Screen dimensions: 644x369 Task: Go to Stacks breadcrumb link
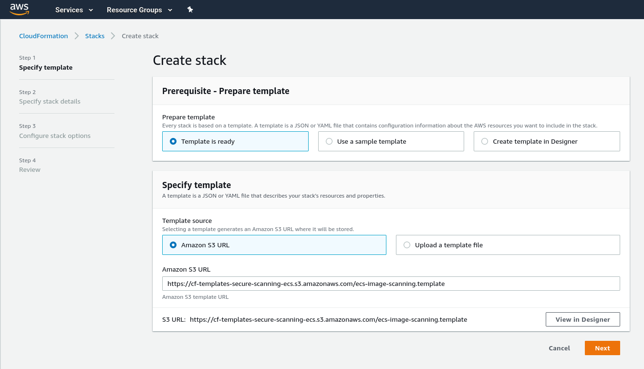95,36
